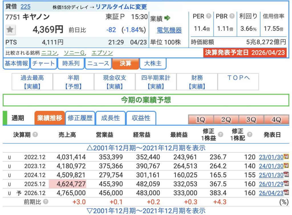Open the 大株主 tab

point(153,63)
